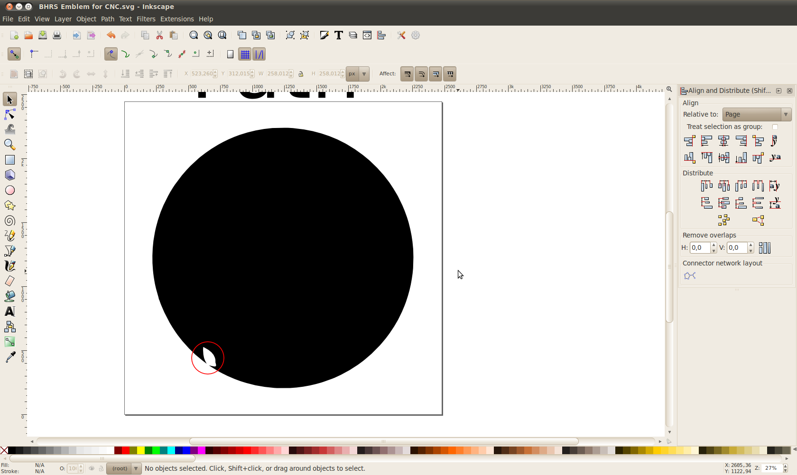The image size is (797, 475).
Task: Toggle Treat selection as group checkbox
Action: click(775, 127)
